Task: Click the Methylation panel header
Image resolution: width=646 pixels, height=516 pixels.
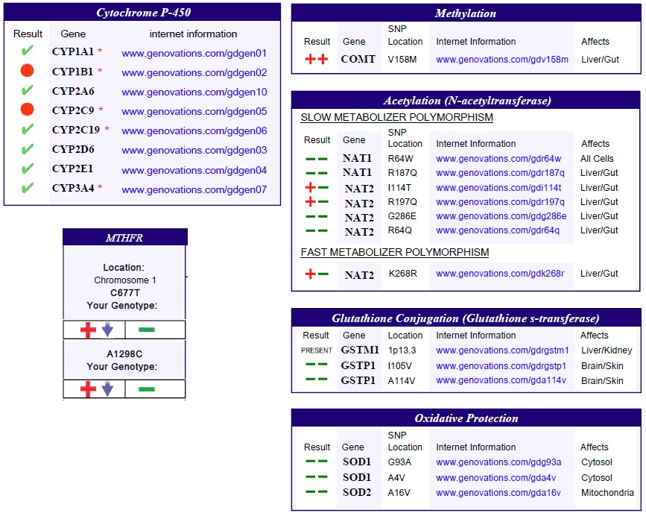Action: [x=466, y=13]
